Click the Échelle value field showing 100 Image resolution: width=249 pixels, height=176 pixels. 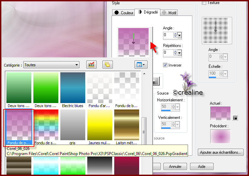point(214,74)
